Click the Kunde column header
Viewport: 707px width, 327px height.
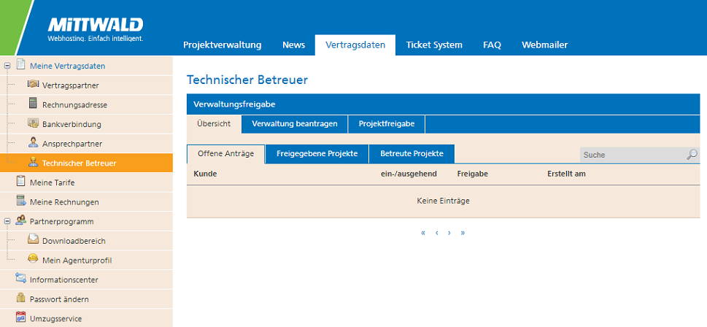click(x=205, y=174)
